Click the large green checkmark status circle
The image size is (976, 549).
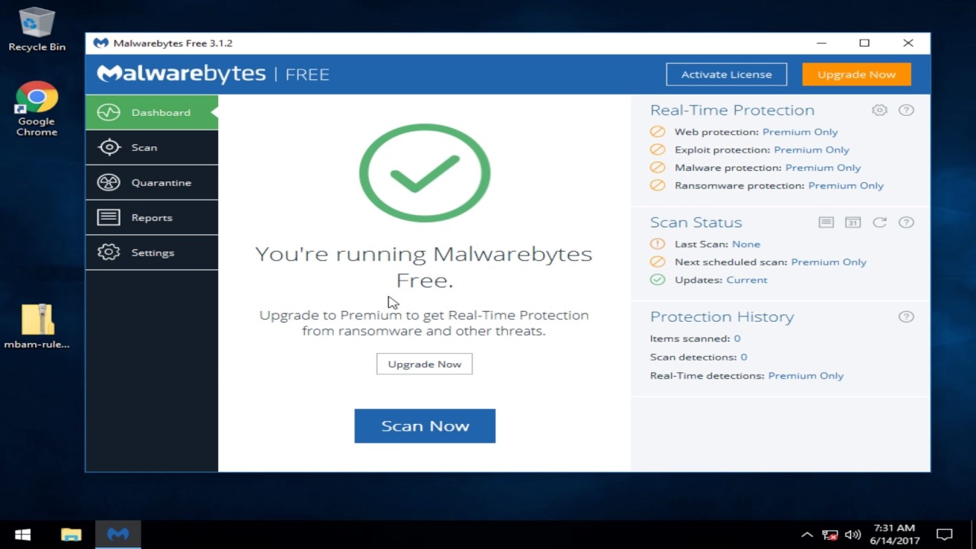coord(425,173)
